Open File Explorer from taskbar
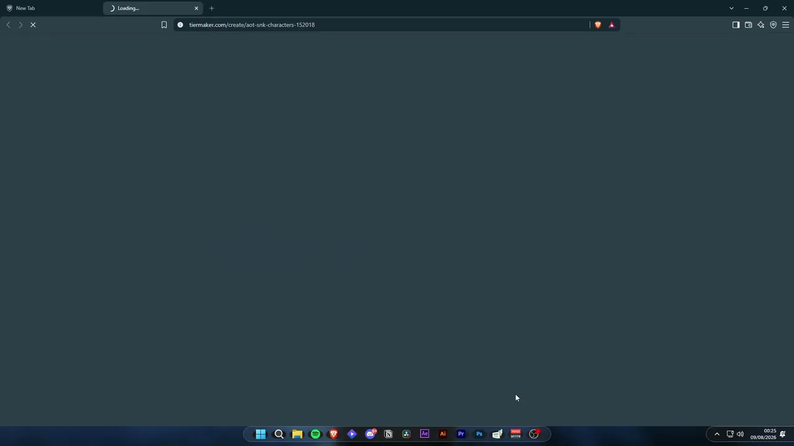794x446 pixels. click(x=297, y=434)
